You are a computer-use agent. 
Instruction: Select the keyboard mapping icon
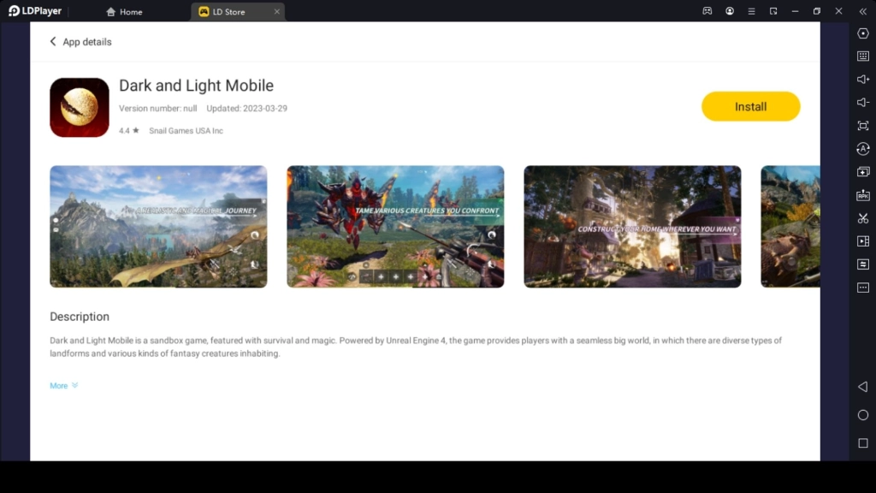click(863, 56)
